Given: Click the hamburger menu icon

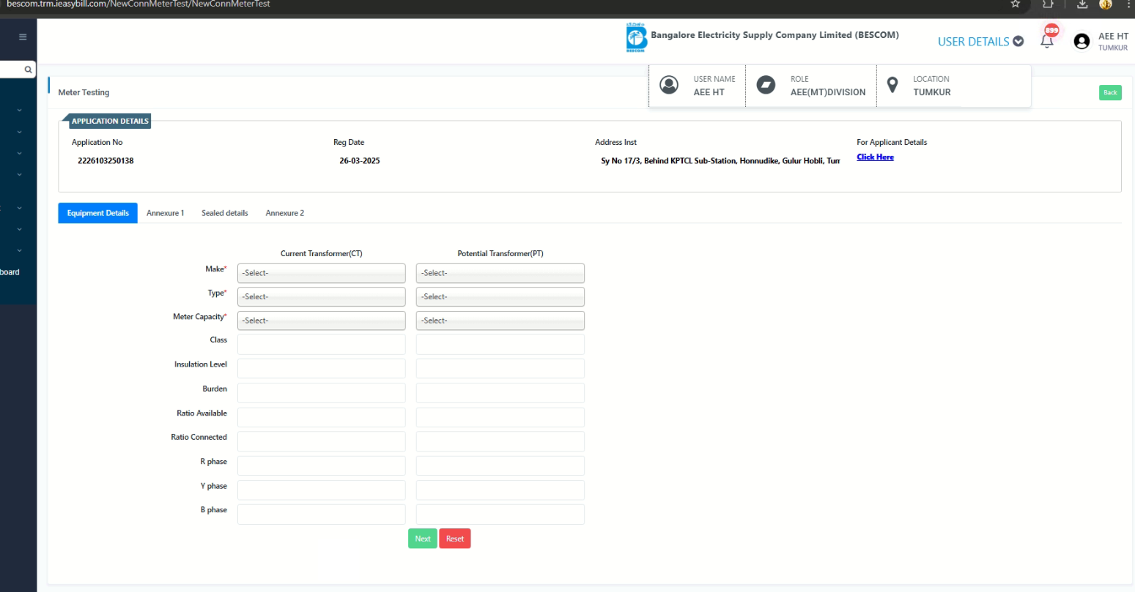Looking at the screenshot, I should 23,37.
